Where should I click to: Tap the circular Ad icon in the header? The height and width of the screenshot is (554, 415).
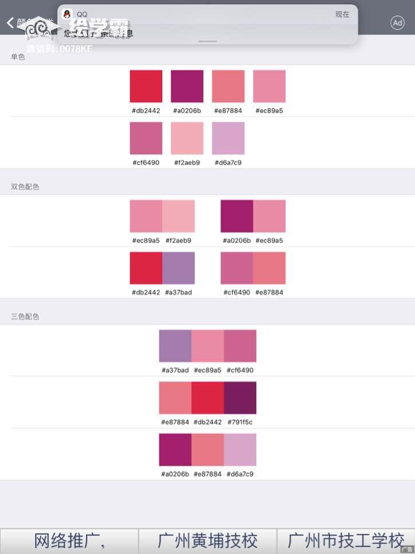[x=397, y=23]
